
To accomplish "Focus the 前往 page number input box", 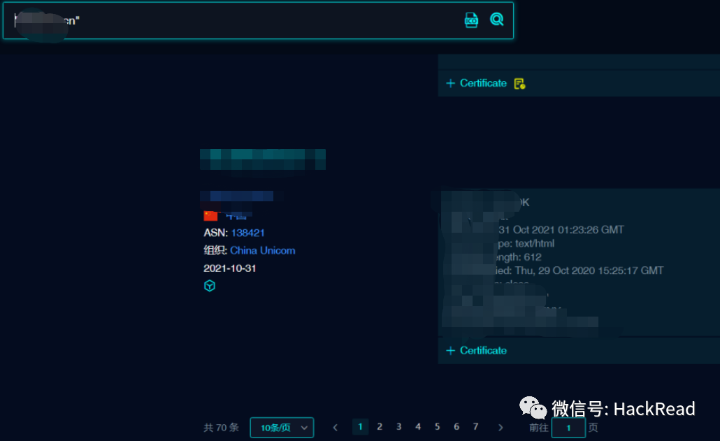I will (x=568, y=427).
